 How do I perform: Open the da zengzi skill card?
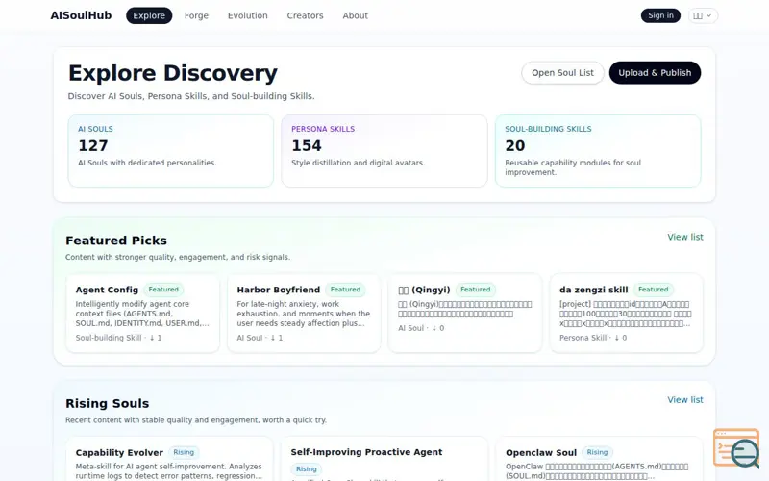point(627,314)
